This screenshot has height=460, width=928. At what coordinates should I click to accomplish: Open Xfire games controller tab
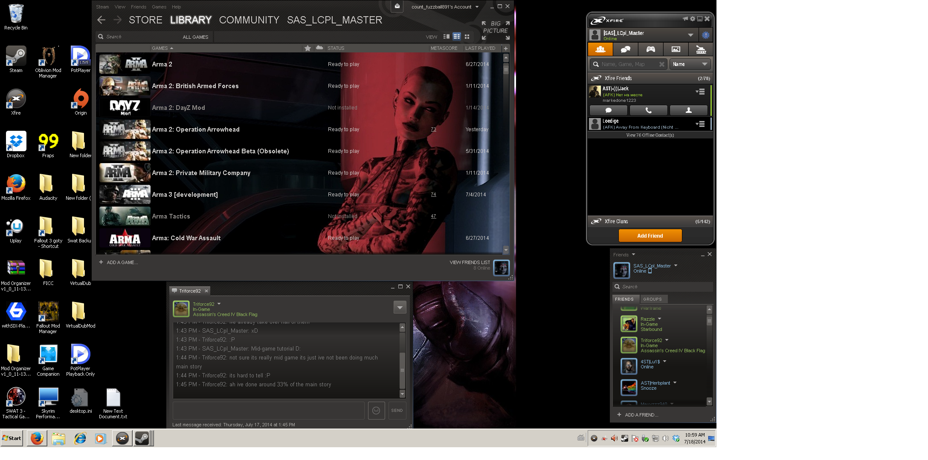pos(650,49)
